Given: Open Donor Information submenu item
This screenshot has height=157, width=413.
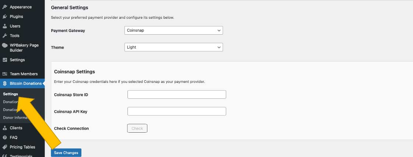Looking at the screenshot, I should (x=16, y=118).
